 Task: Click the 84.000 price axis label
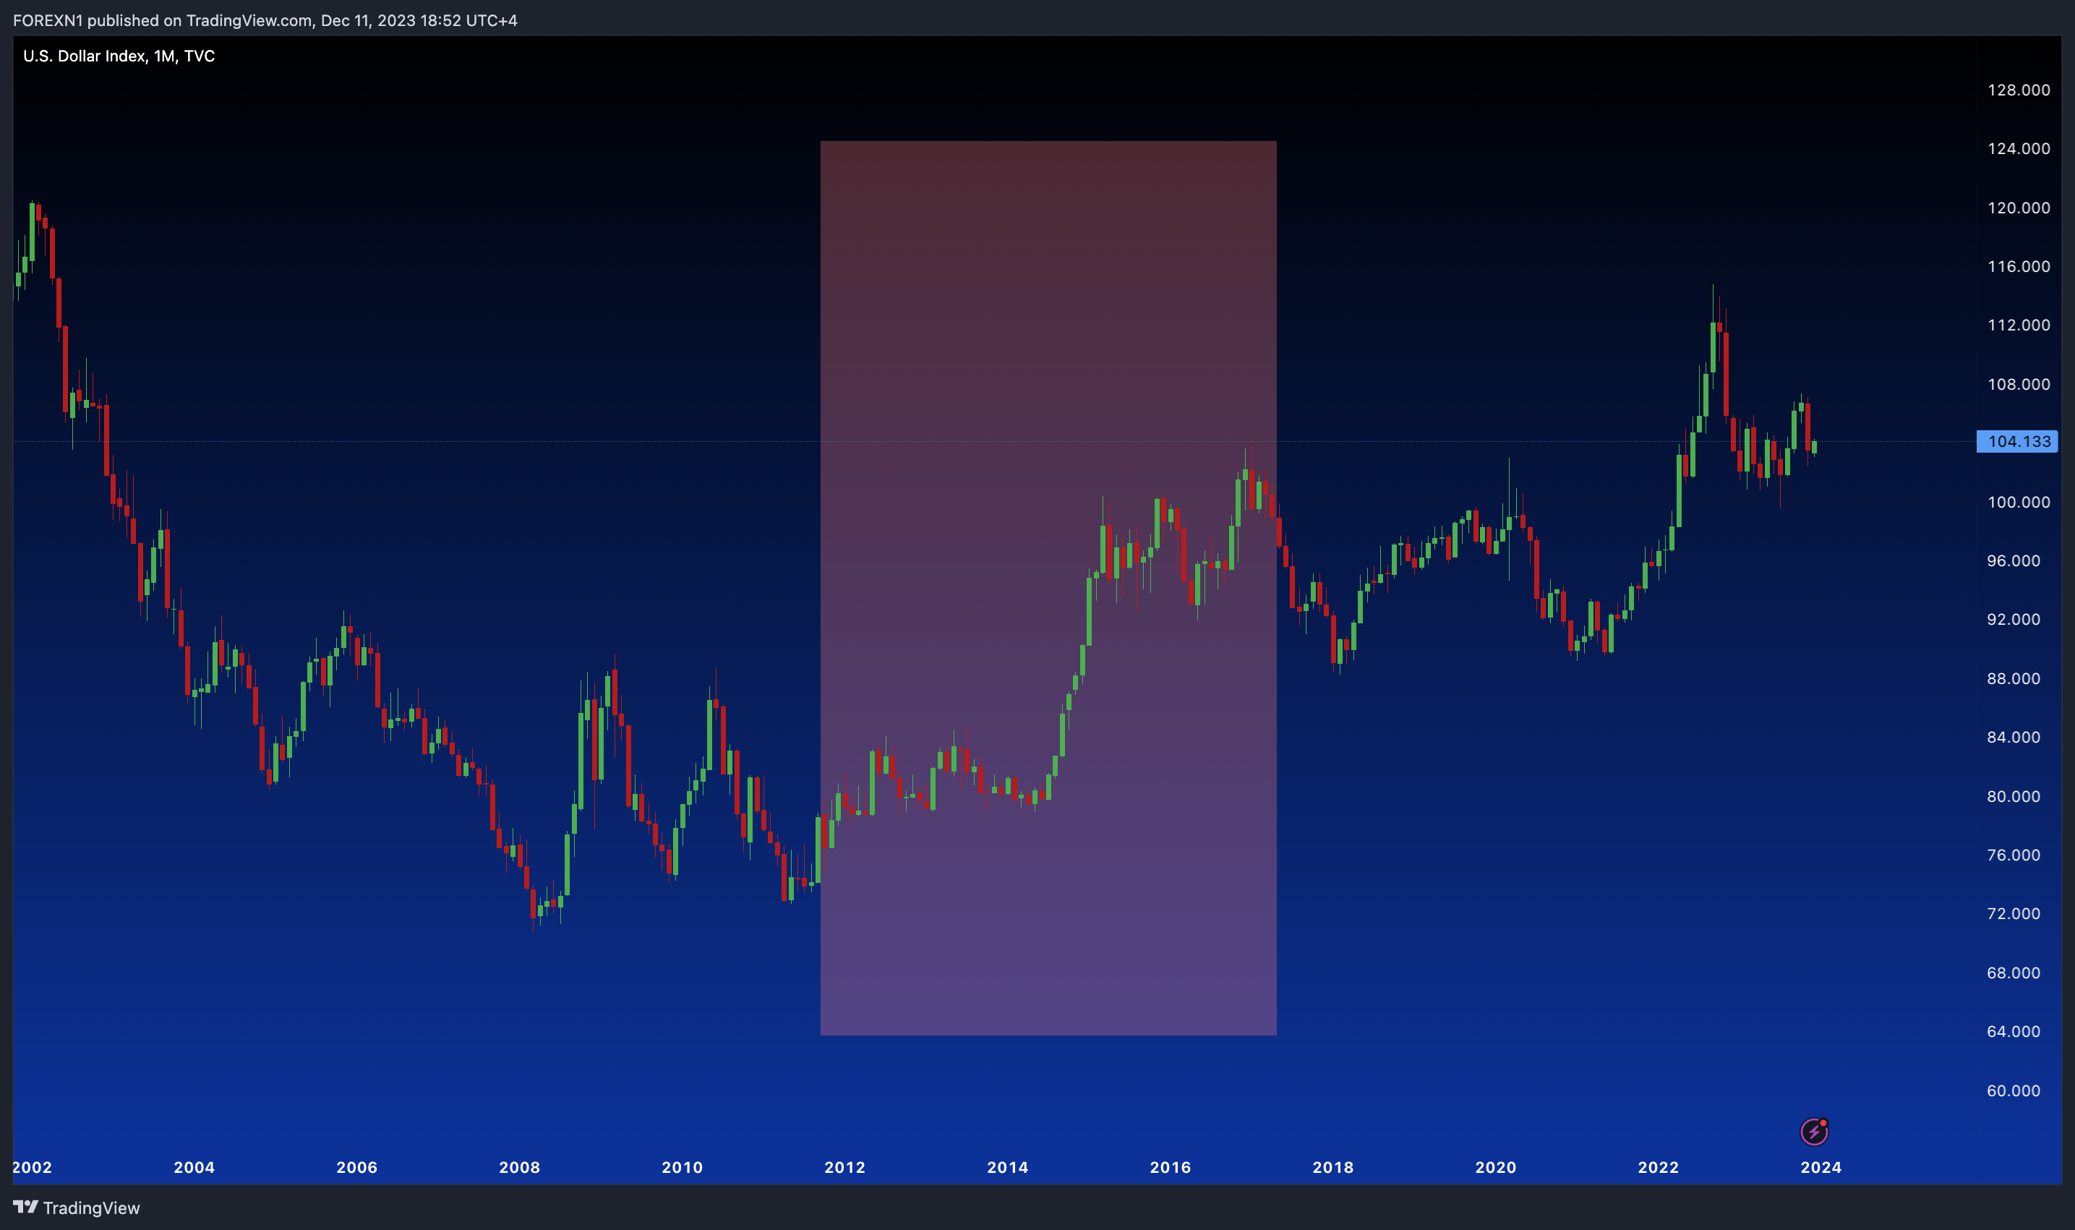click(2014, 737)
